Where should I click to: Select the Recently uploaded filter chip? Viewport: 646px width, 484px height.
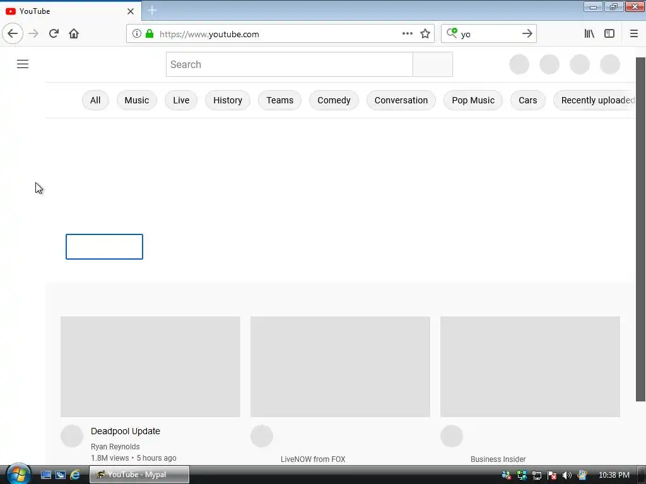click(x=594, y=100)
